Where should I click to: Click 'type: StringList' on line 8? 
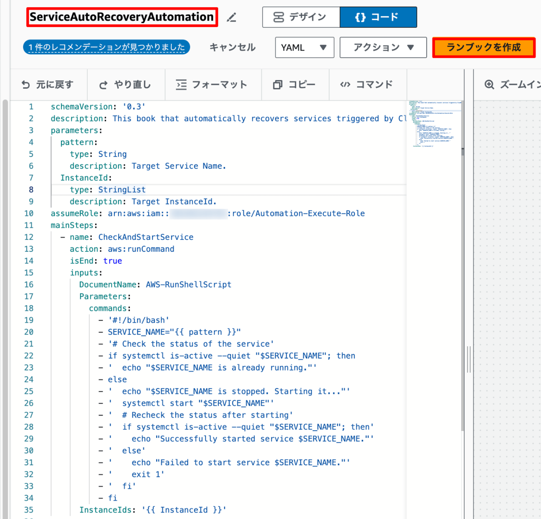click(108, 190)
